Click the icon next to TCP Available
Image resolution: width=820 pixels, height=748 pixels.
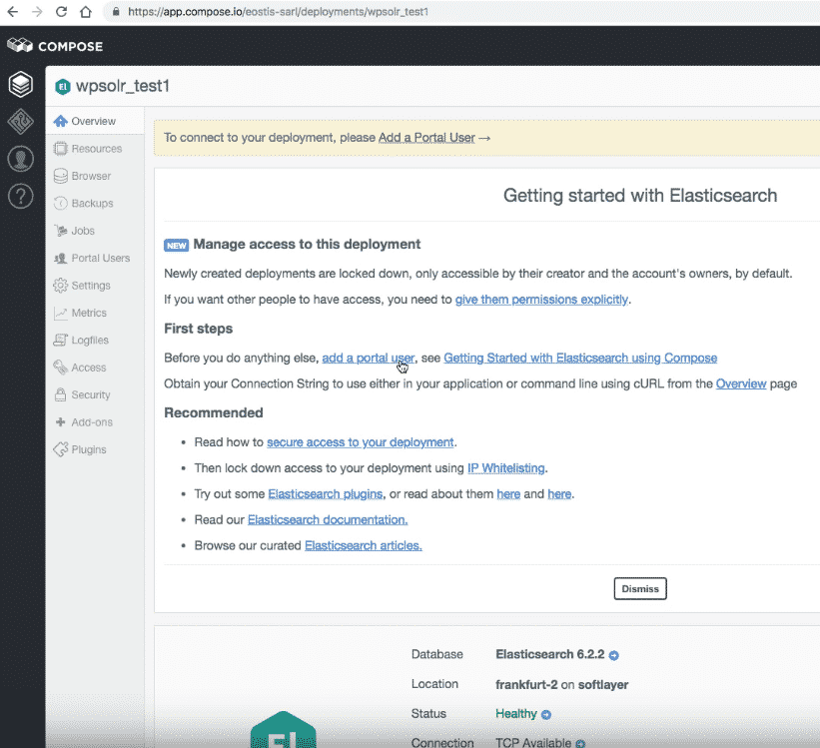pyautogui.click(x=580, y=743)
